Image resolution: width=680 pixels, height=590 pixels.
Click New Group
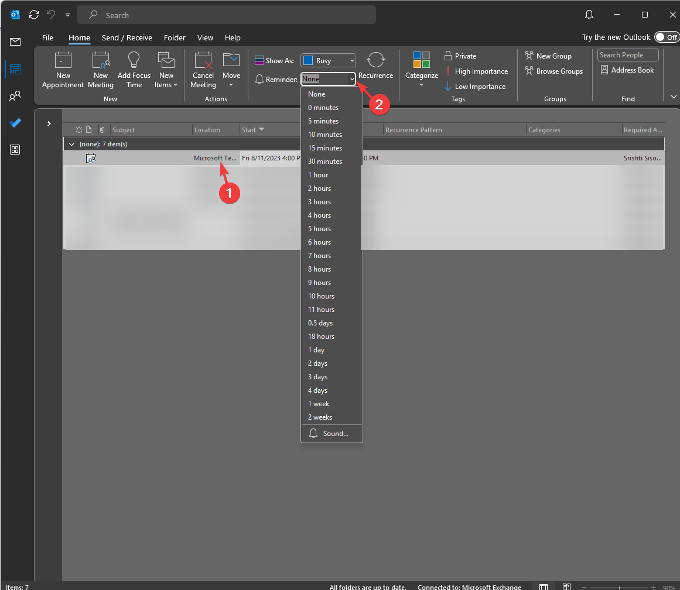click(x=548, y=56)
